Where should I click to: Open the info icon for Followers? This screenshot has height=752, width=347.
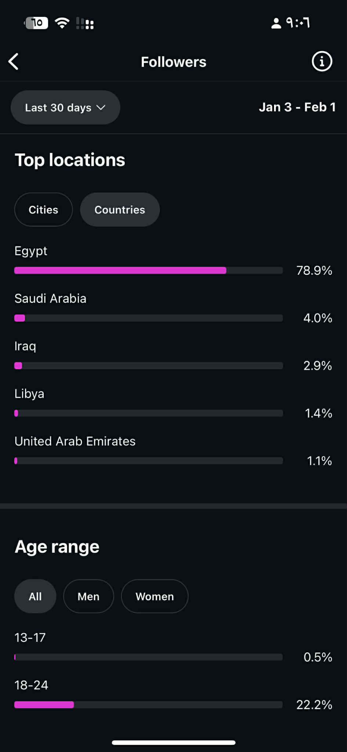pos(322,61)
